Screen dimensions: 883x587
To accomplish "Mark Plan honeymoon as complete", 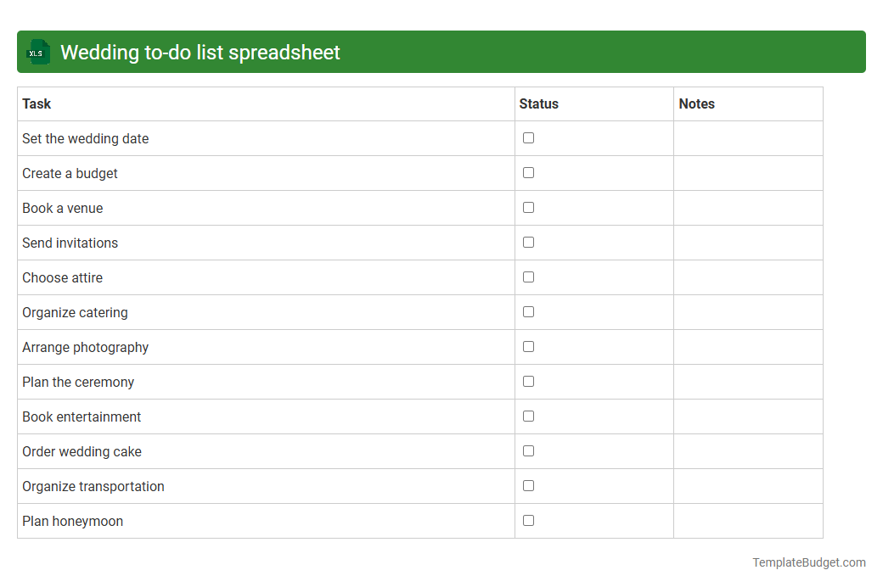I will [x=528, y=520].
